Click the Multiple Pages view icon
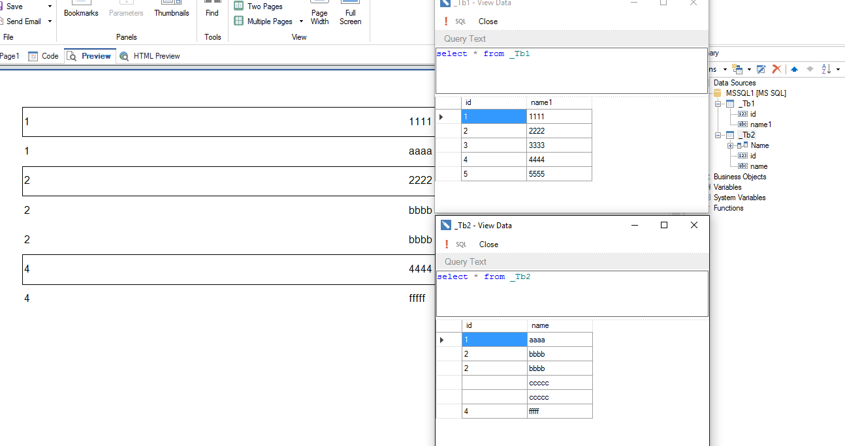The width and height of the screenshot is (845, 446). tap(239, 21)
